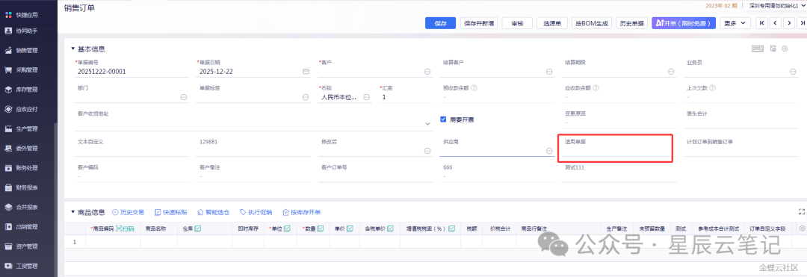The image size is (807, 277).
Task: Click the 智能选仓 icon
Action: 200,212
